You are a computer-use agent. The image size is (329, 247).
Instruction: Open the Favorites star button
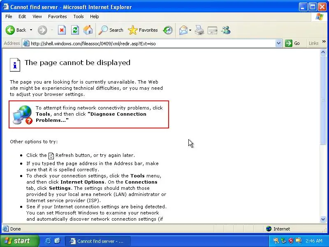pos(143,30)
